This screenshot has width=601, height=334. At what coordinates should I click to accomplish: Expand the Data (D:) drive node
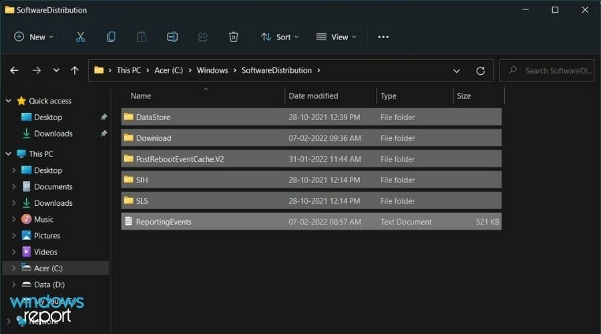pos(14,285)
